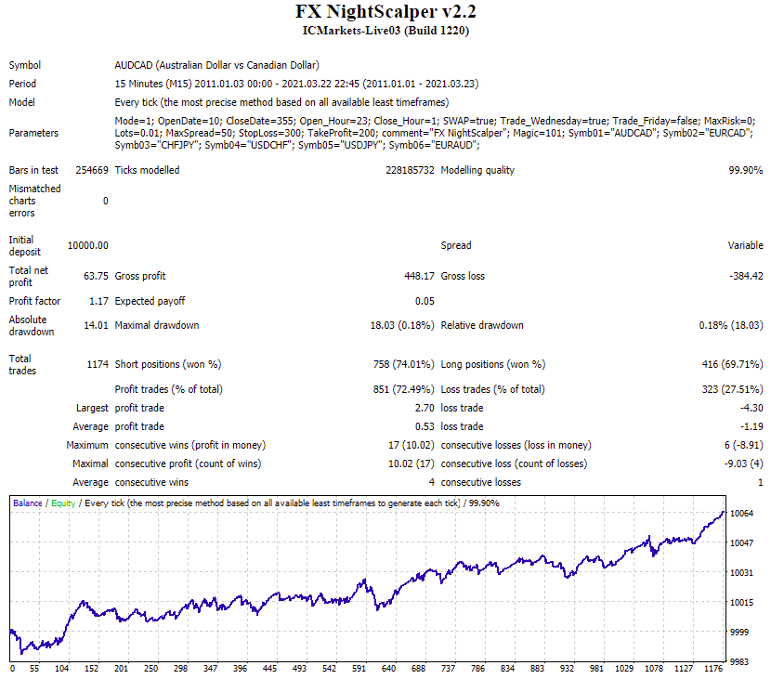This screenshot has width=771, height=679.
Task: Click the Total trades value 1174
Action: [x=98, y=364]
